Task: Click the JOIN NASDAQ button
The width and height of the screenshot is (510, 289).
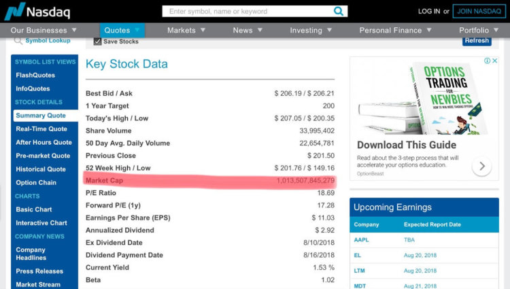Action: coord(479,12)
